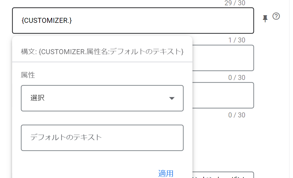Click the 適用 apply button
The height and width of the screenshot is (178, 293).
166,173
